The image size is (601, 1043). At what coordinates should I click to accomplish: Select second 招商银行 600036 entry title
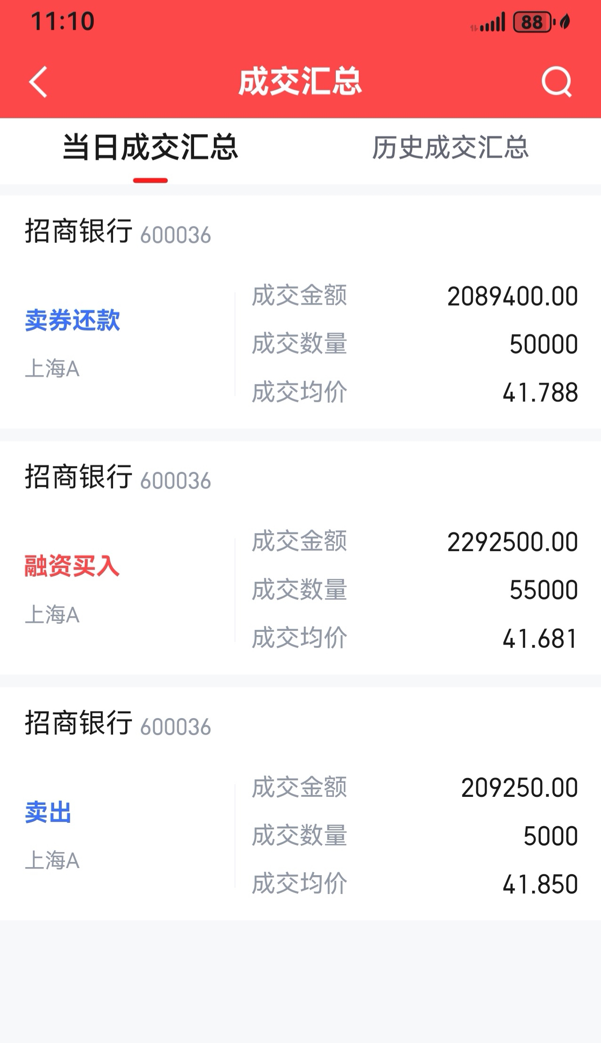point(118,477)
